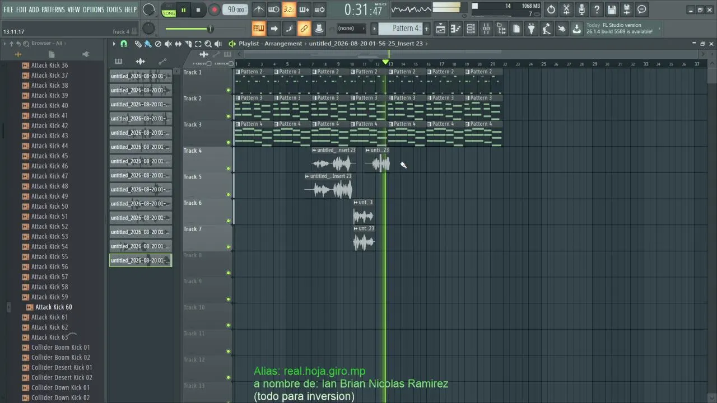Click the undo history icon
717x403 pixels.
click(x=551, y=10)
